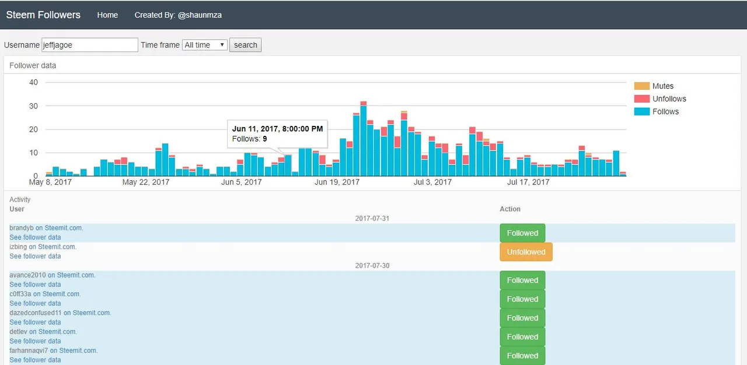This screenshot has width=747, height=365.
Task: Toggle the Mutes legend swatch
Action: (641, 86)
